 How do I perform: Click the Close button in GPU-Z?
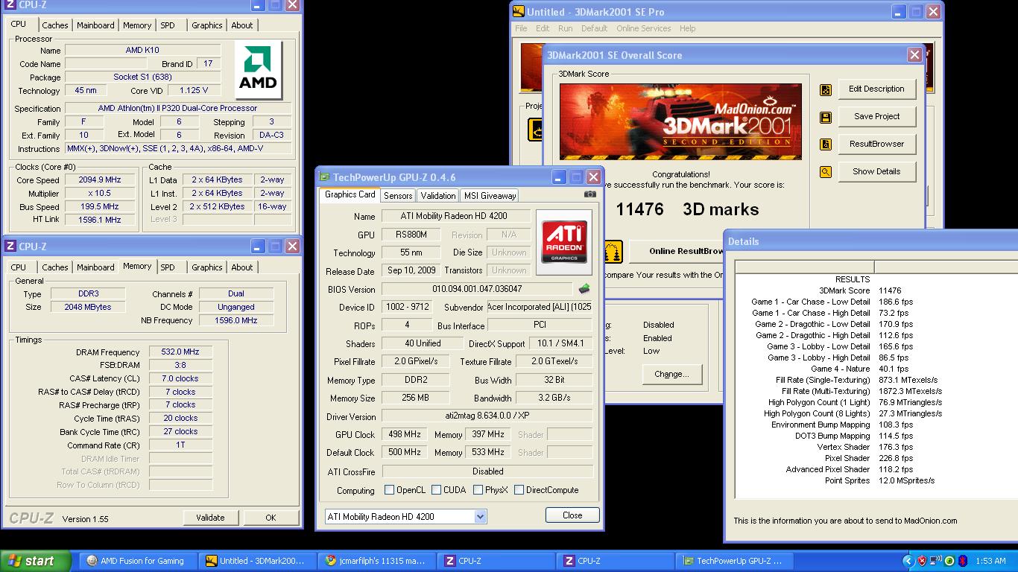572,515
